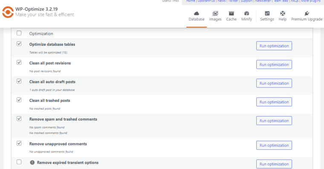Open the Images tab picture icon
The image size is (324, 169).
[x=215, y=14]
